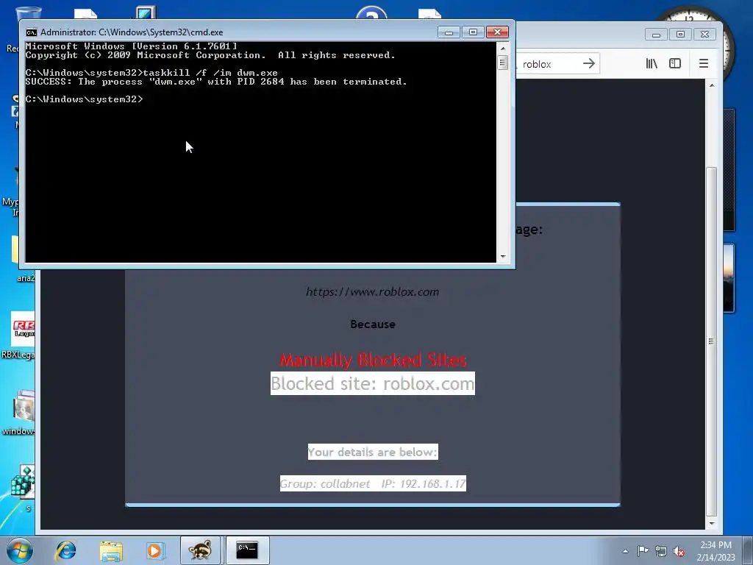Launch Internet Explorer from the taskbar
The height and width of the screenshot is (565, 753).
pyautogui.click(x=65, y=550)
